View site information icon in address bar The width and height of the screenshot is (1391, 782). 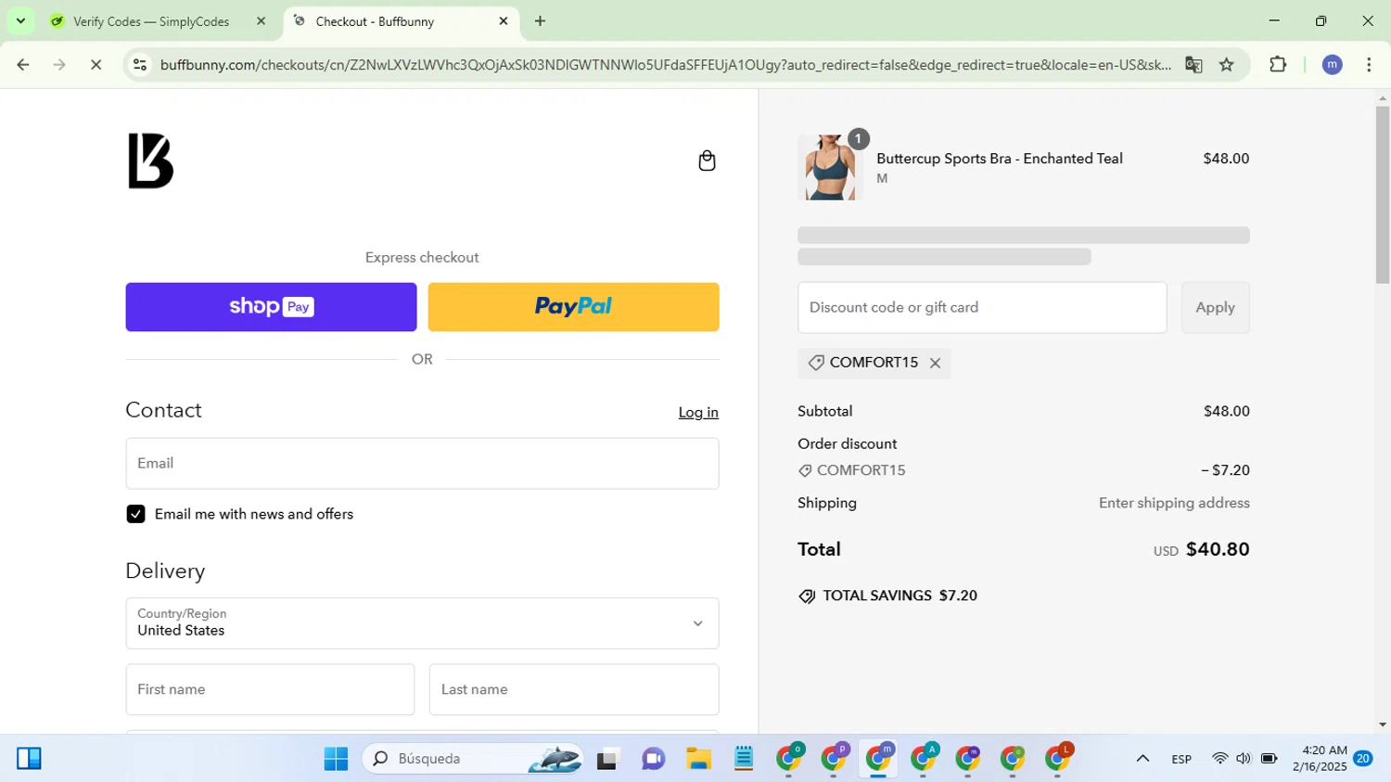140,65
